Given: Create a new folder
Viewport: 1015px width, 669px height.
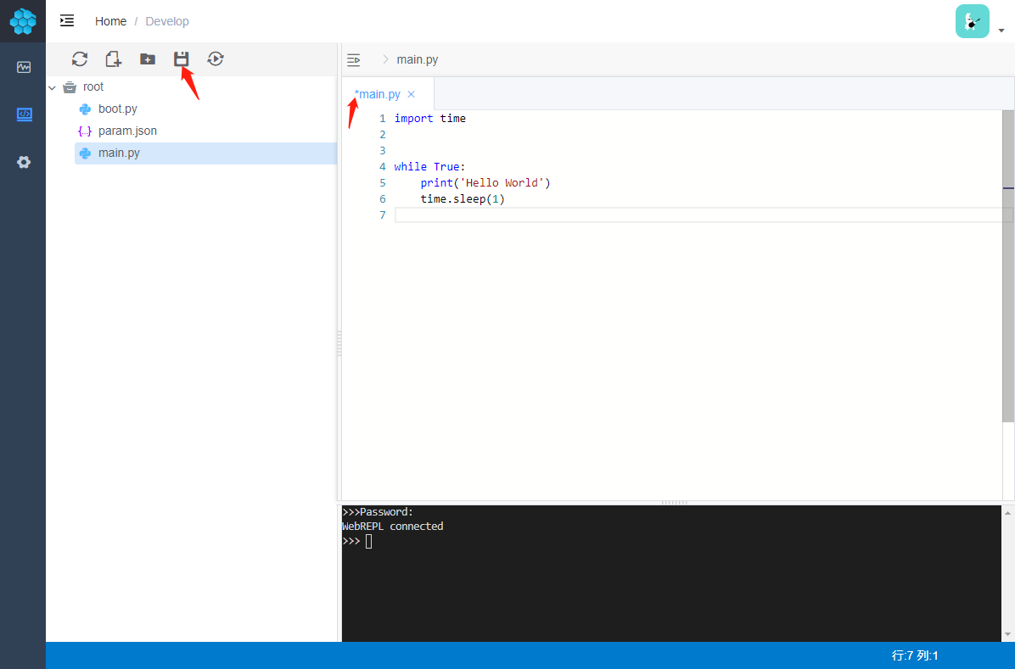Looking at the screenshot, I should click(x=148, y=59).
